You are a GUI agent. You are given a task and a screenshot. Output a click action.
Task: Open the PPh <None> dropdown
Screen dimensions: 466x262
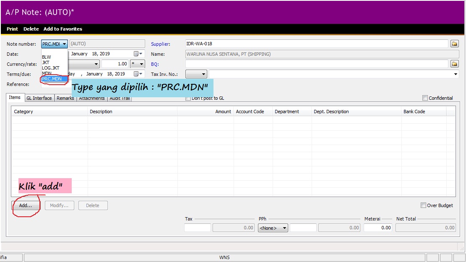tap(273, 228)
